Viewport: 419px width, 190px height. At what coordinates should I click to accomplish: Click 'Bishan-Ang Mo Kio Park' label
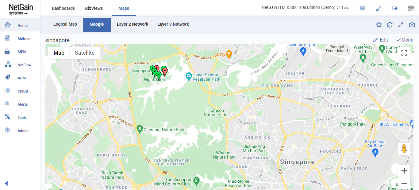pyautogui.click(x=254, y=148)
